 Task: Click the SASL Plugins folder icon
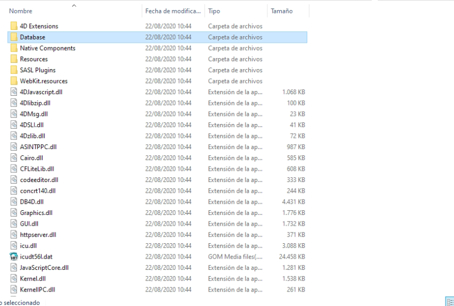point(14,70)
